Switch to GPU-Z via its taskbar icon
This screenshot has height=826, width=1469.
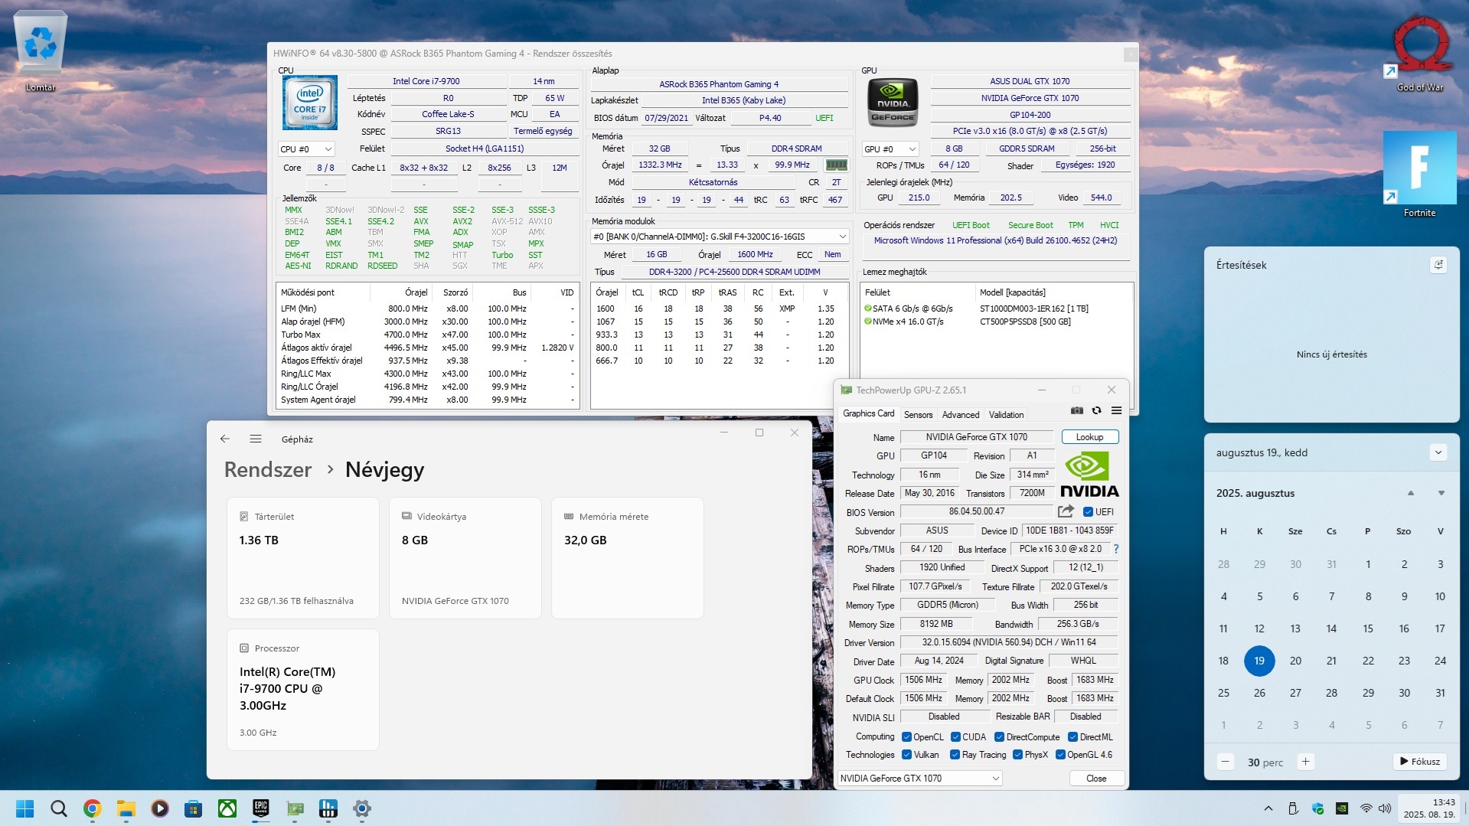coord(295,808)
